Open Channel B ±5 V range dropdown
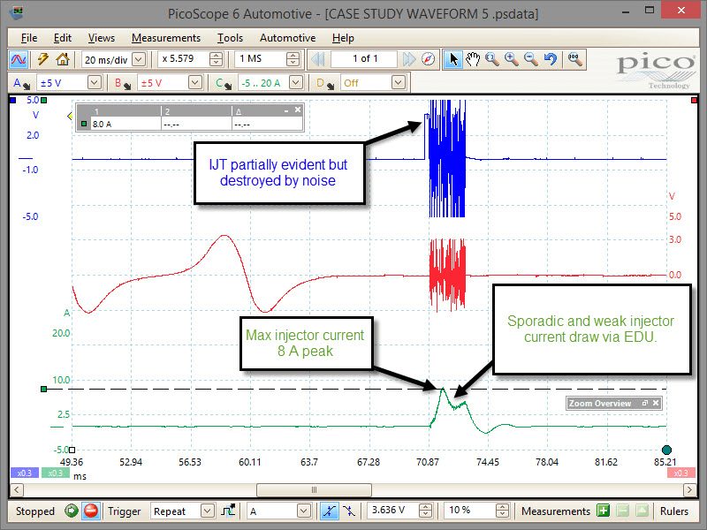 click(194, 82)
